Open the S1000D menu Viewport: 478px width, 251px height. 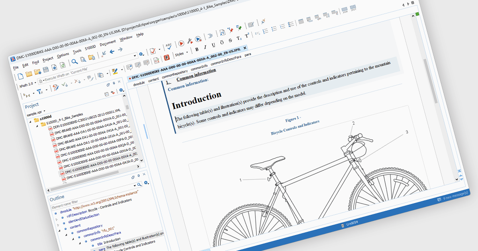90,47
